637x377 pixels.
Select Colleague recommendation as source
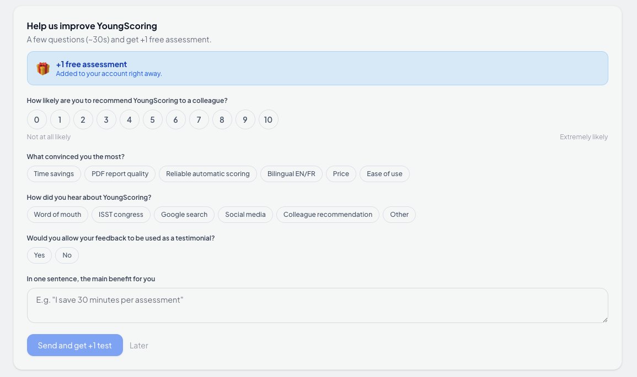click(x=328, y=215)
